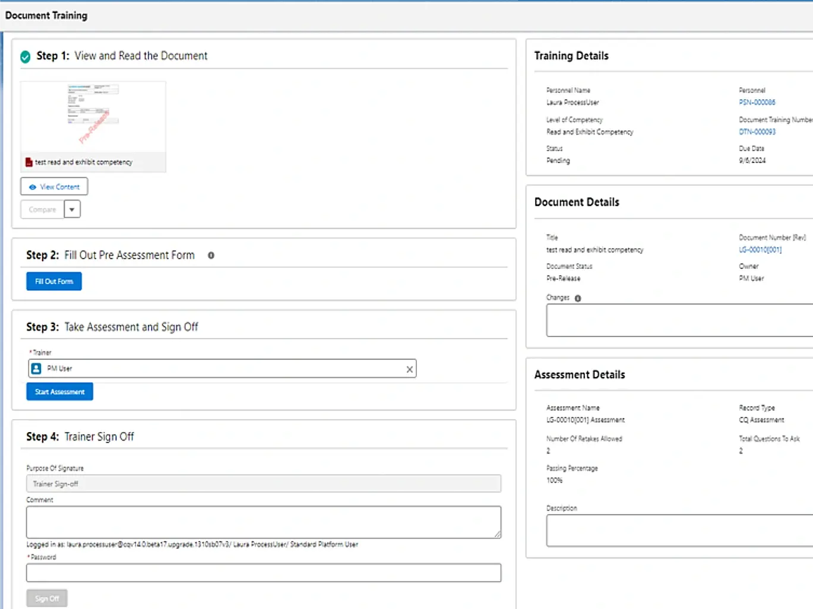Click the Total Questions To Ask label
813x609 pixels.
point(769,439)
